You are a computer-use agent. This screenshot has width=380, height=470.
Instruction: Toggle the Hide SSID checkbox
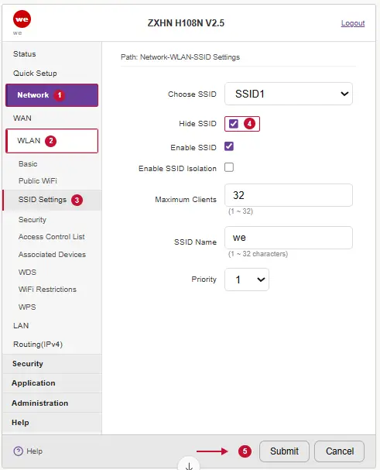(234, 123)
